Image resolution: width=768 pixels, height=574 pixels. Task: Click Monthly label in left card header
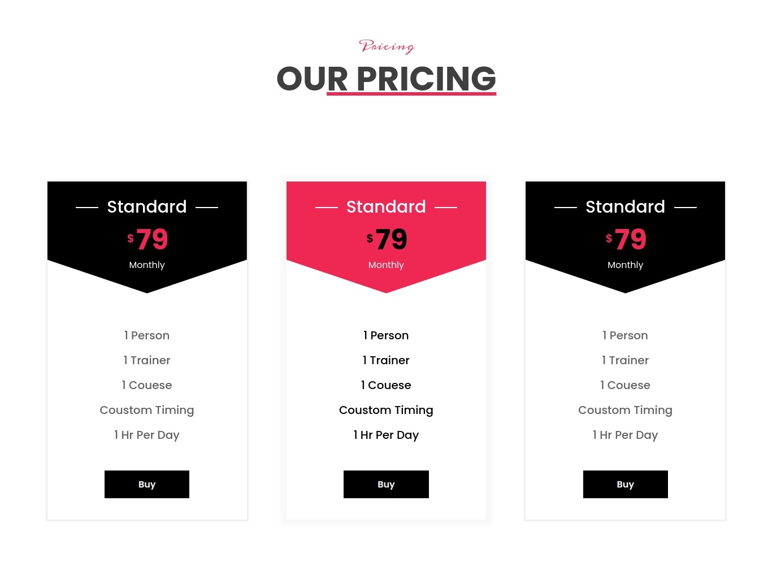(147, 265)
